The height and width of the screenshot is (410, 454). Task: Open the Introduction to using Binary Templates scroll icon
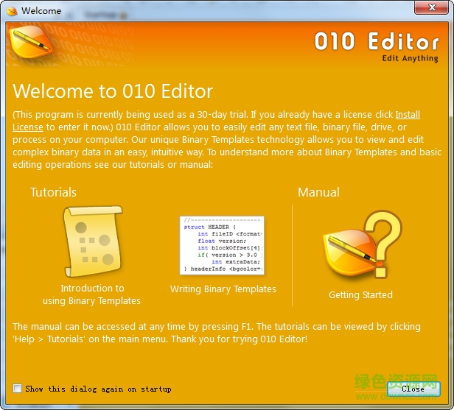[92, 241]
